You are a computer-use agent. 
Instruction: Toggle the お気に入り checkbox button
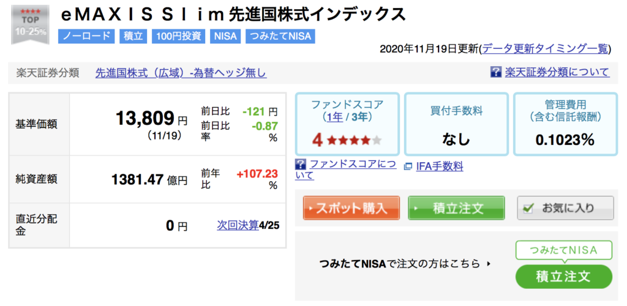[x=565, y=207]
